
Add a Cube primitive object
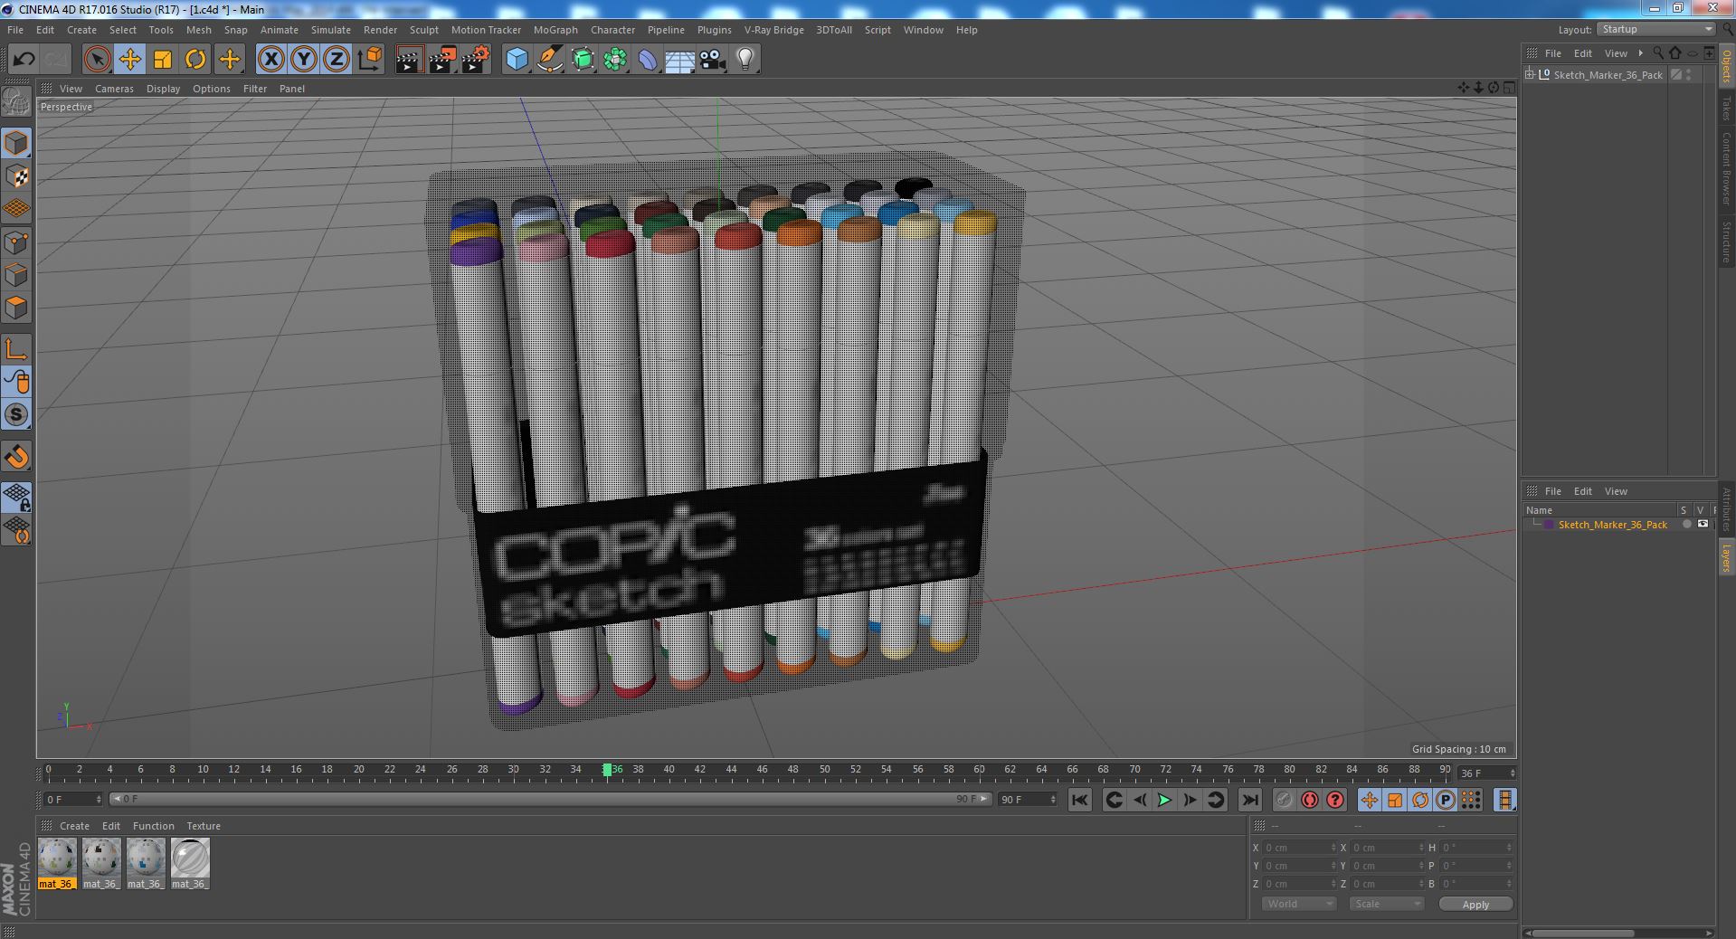click(517, 60)
